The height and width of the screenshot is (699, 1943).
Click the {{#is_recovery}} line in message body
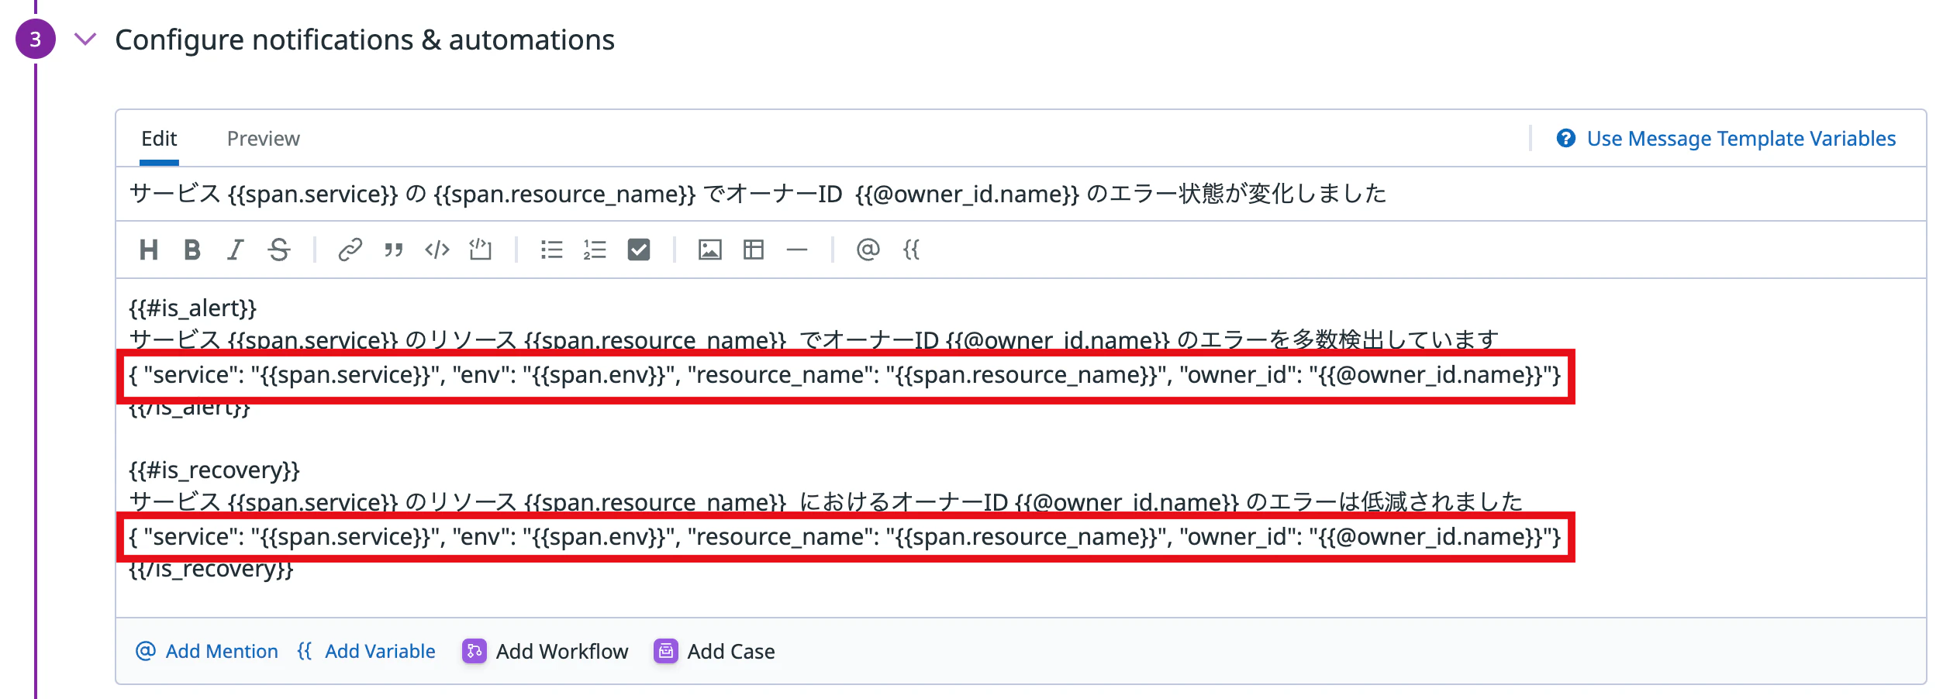coord(215,470)
